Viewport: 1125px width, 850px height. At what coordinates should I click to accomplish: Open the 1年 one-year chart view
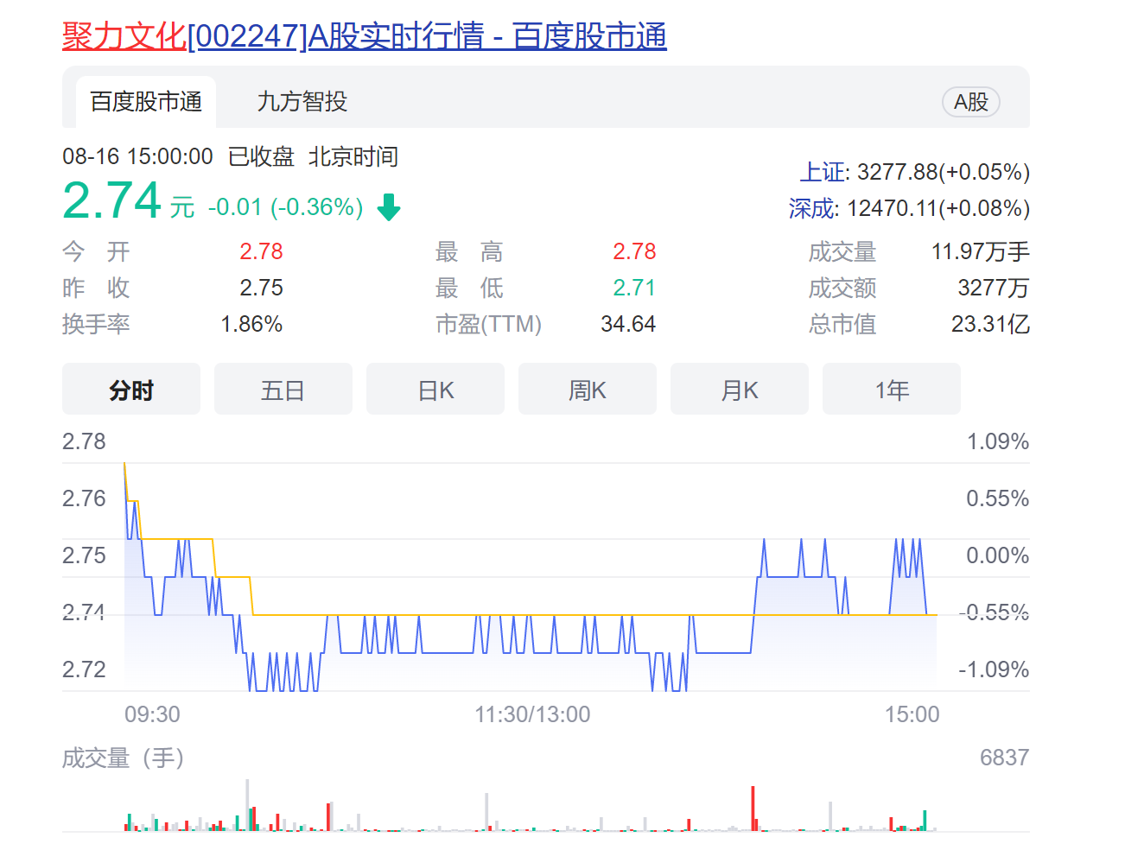click(891, 389)
